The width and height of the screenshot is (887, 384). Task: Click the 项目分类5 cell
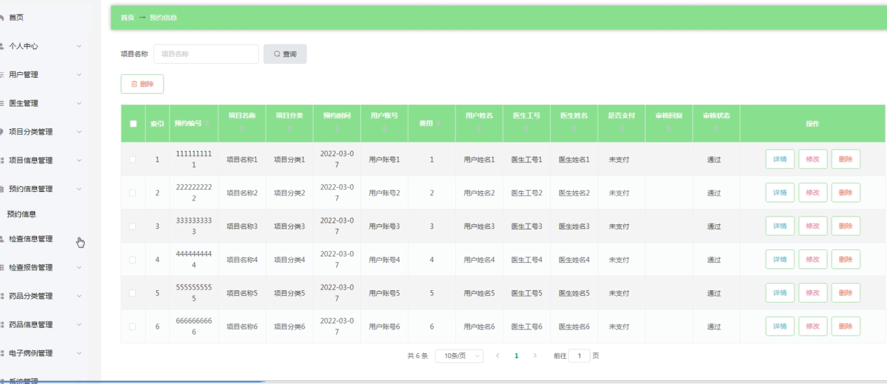tap(289, 294)
